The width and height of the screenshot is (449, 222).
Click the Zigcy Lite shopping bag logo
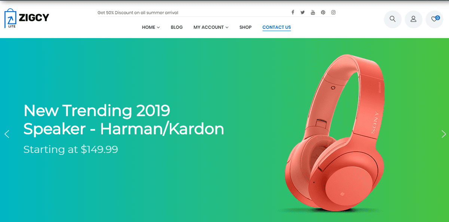pyautogui.click(x=27, y=18)
